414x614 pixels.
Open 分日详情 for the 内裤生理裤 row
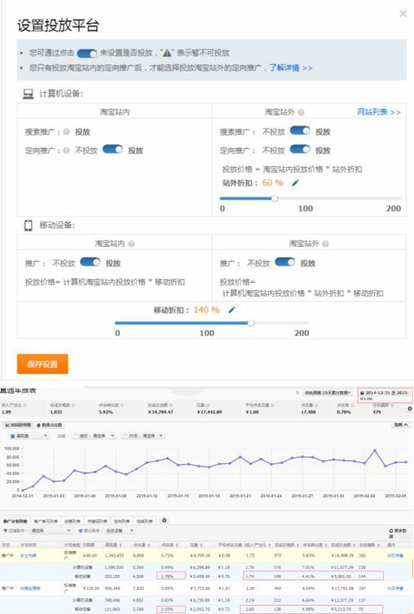(x=395, y=588)
